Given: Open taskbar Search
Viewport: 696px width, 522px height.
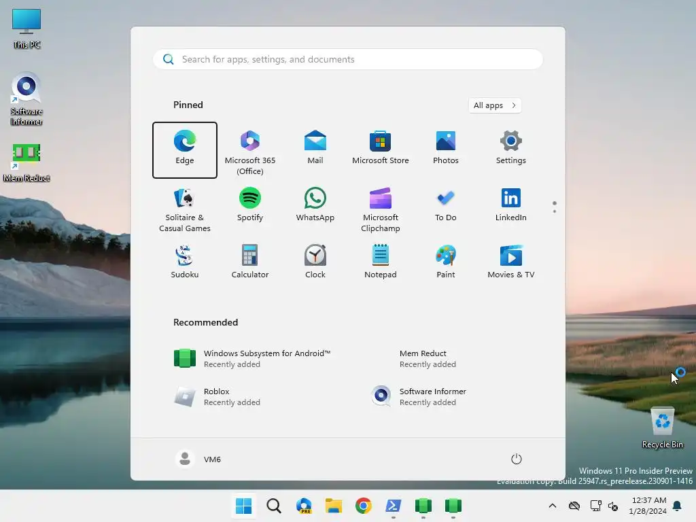Looking at the screenshot, I should pos(274,506).
